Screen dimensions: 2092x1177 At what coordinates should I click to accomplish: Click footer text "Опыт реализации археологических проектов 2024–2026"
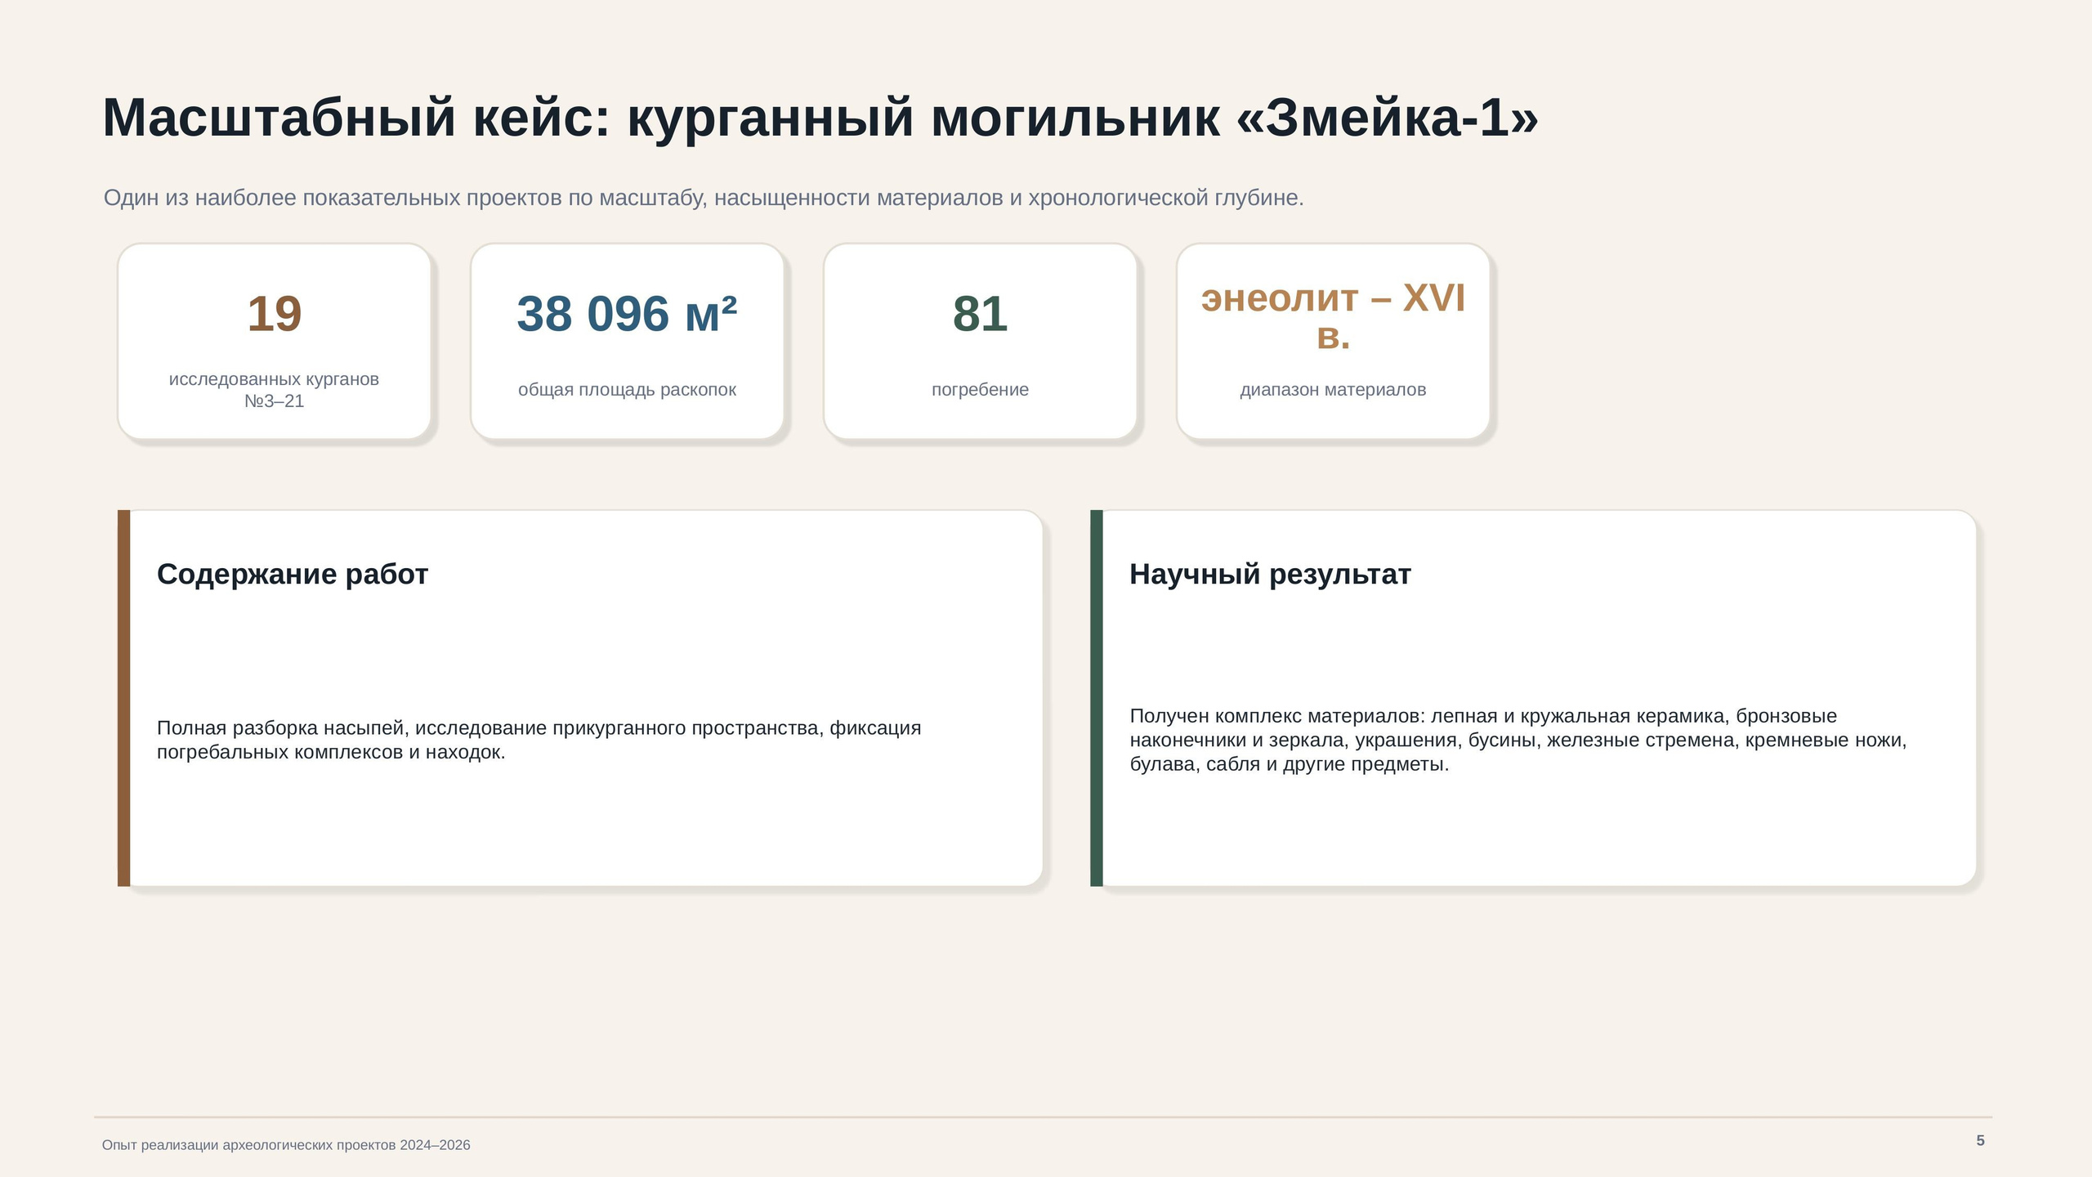286,1145
